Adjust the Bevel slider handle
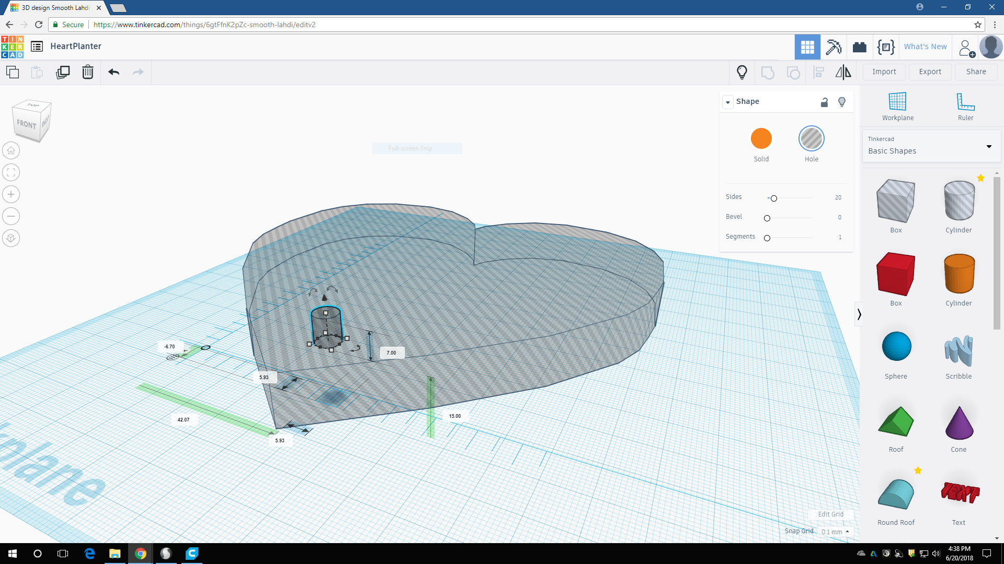Screen dimensions: 1004x564 point(767,218)
